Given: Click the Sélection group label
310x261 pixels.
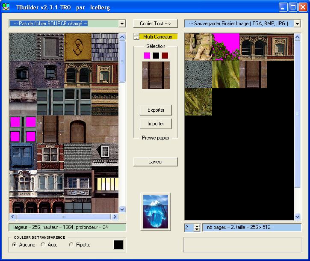Looking at the screenshot, I should click(x=156, y=46).
